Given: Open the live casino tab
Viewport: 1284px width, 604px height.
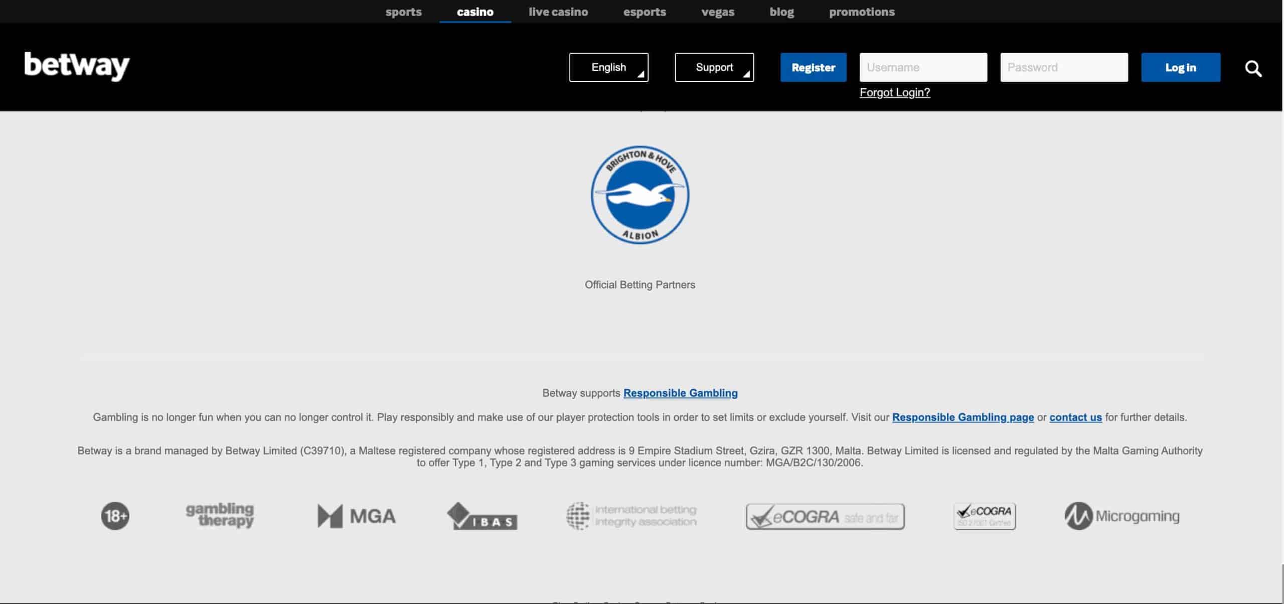Looking at the screenshot, I should 558,12.
